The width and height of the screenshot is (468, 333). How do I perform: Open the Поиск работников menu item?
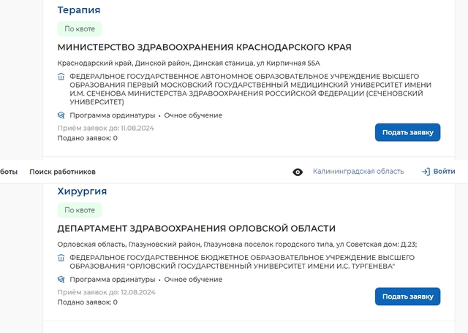click(x=62, y=172)
